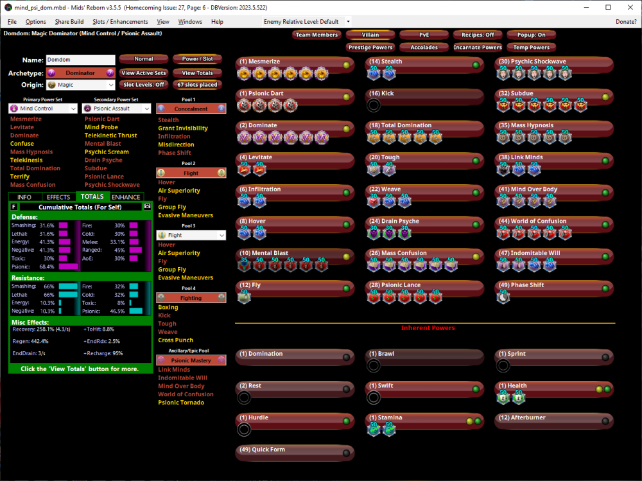
Task: Select first enhancement slot of Psychic Shockwave
Action: pos(505,74)
